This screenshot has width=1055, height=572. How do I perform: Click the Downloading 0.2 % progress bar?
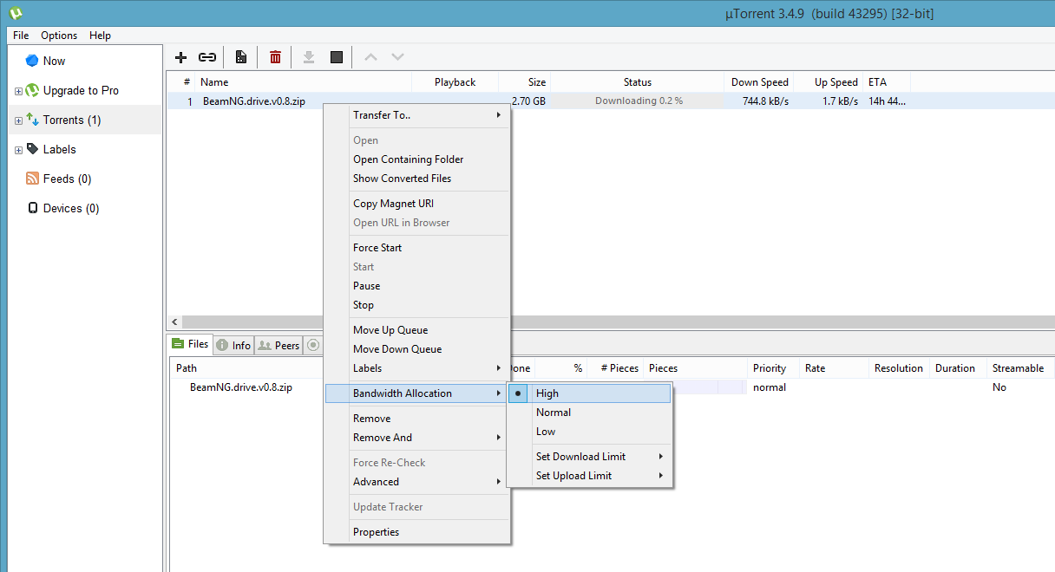638,101
